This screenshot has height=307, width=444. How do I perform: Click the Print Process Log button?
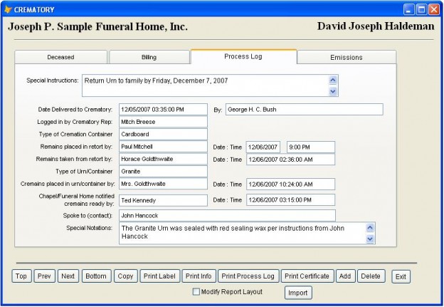click(x=248, y=276)
